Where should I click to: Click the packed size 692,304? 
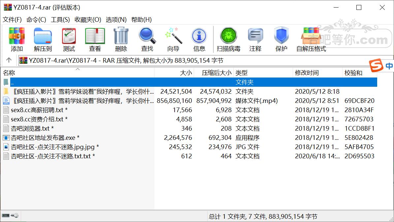click(220, 138)
